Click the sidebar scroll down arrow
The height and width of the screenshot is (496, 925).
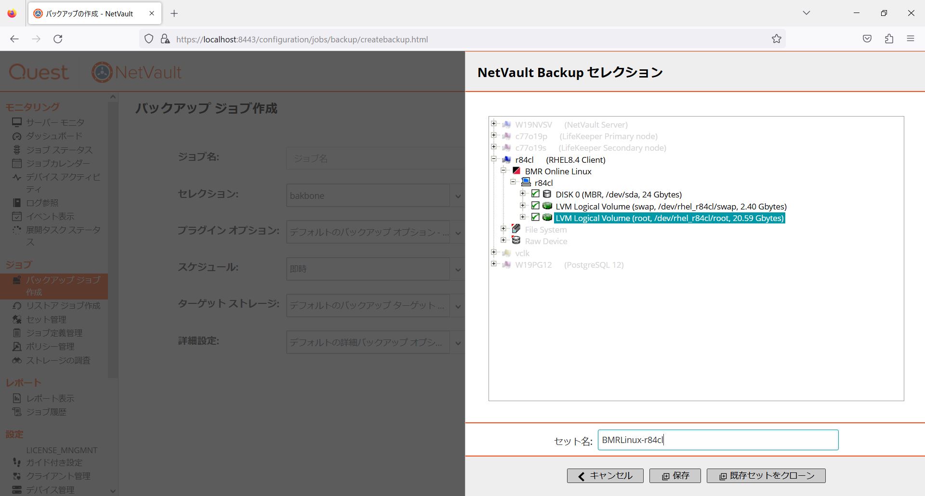pyautogui.click(x=113, y=491)
